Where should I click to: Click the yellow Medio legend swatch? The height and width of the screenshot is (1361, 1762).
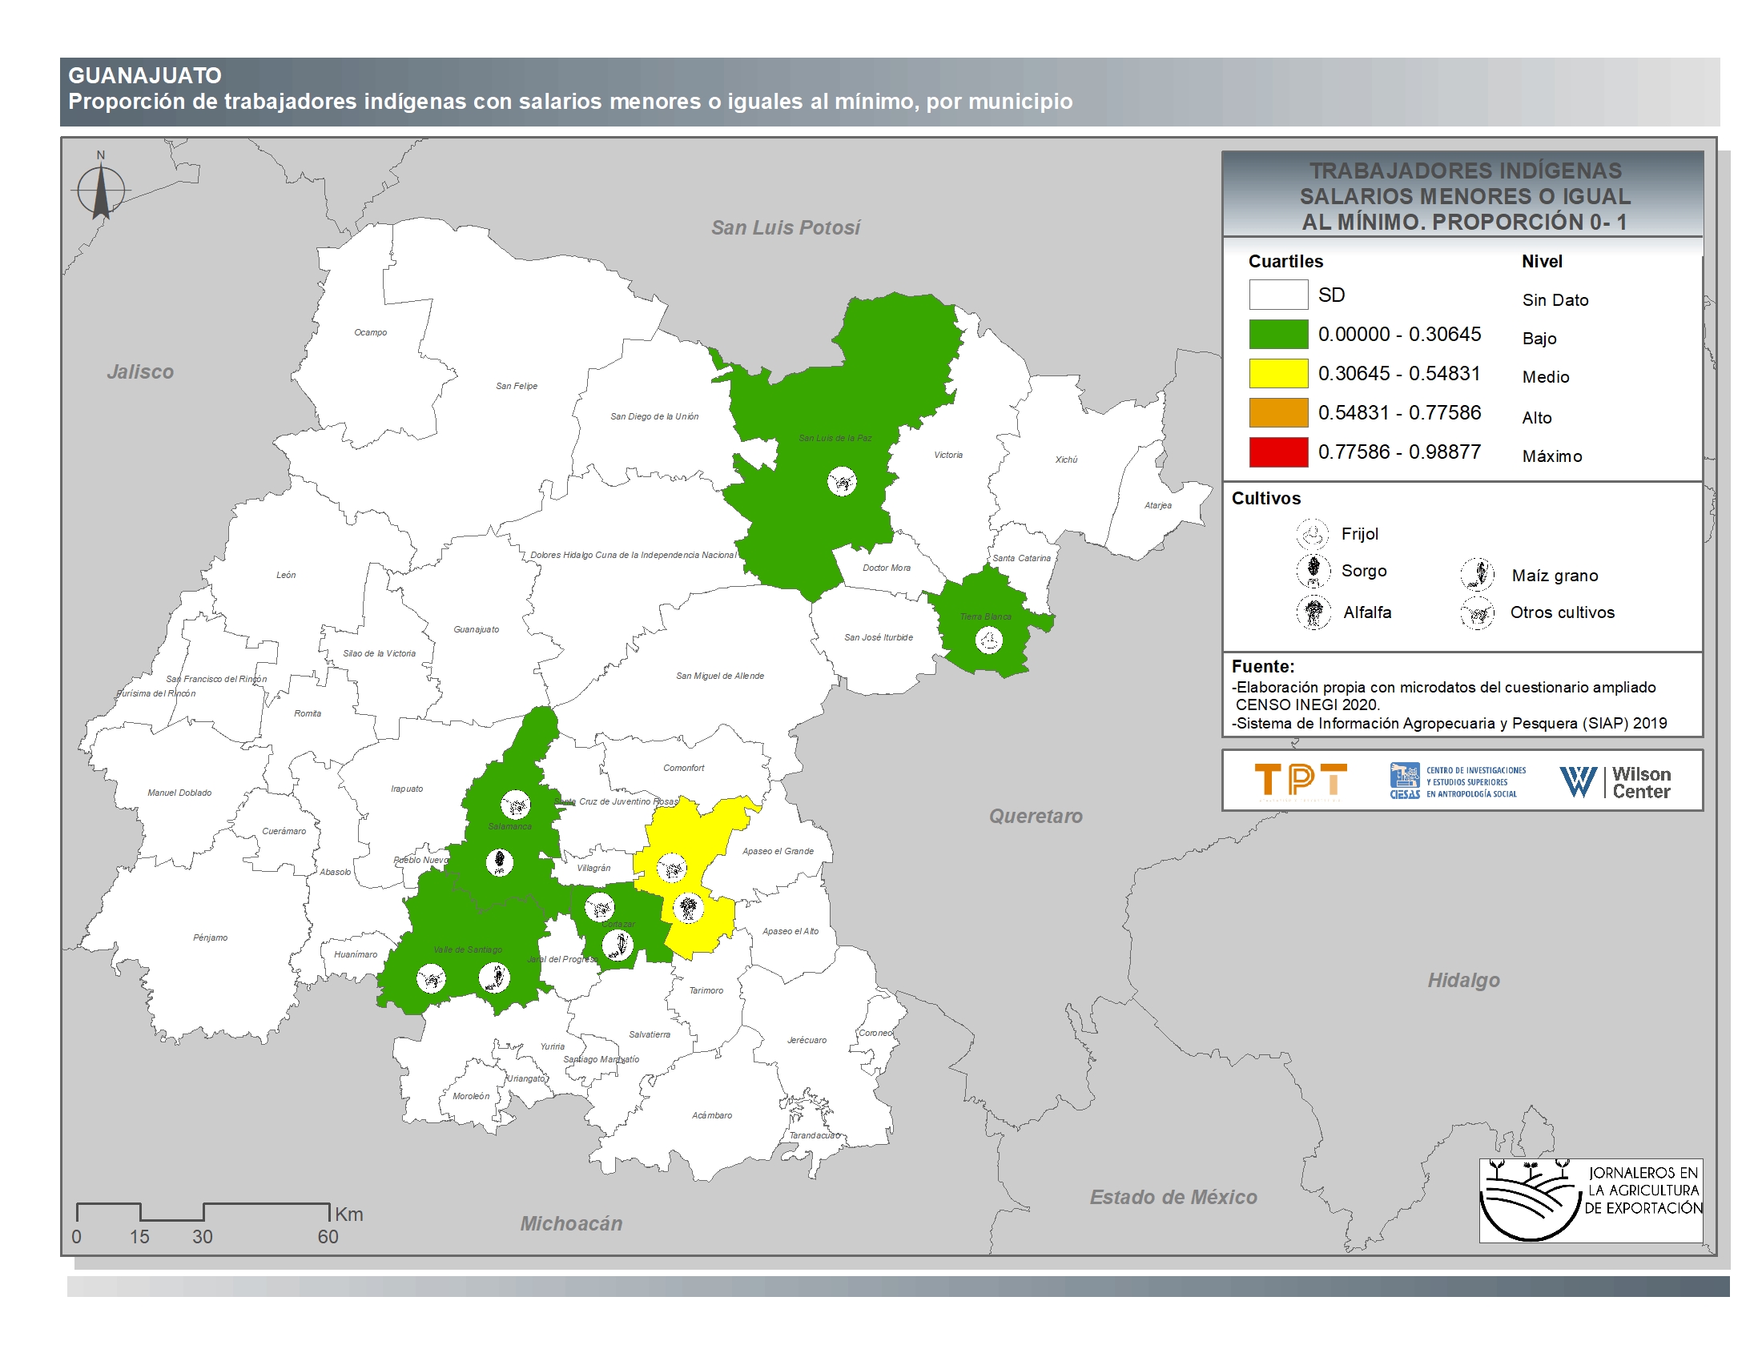click(1278, 373)
